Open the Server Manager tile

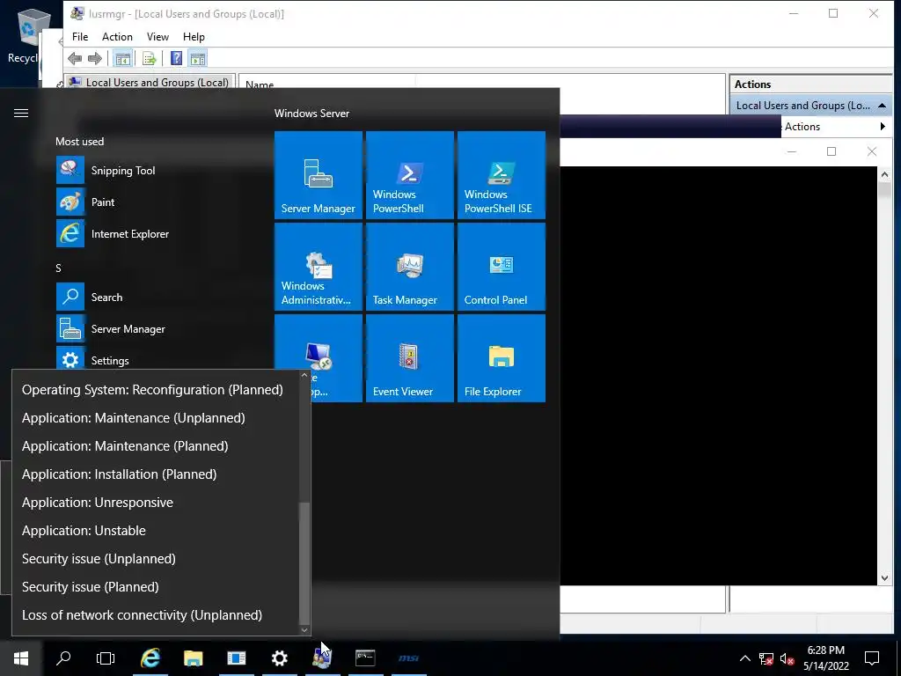point(319,175)
